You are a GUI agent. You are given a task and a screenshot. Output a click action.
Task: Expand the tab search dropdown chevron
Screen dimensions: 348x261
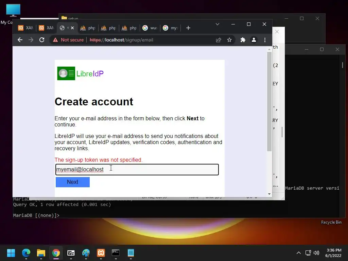pos(217,24)
